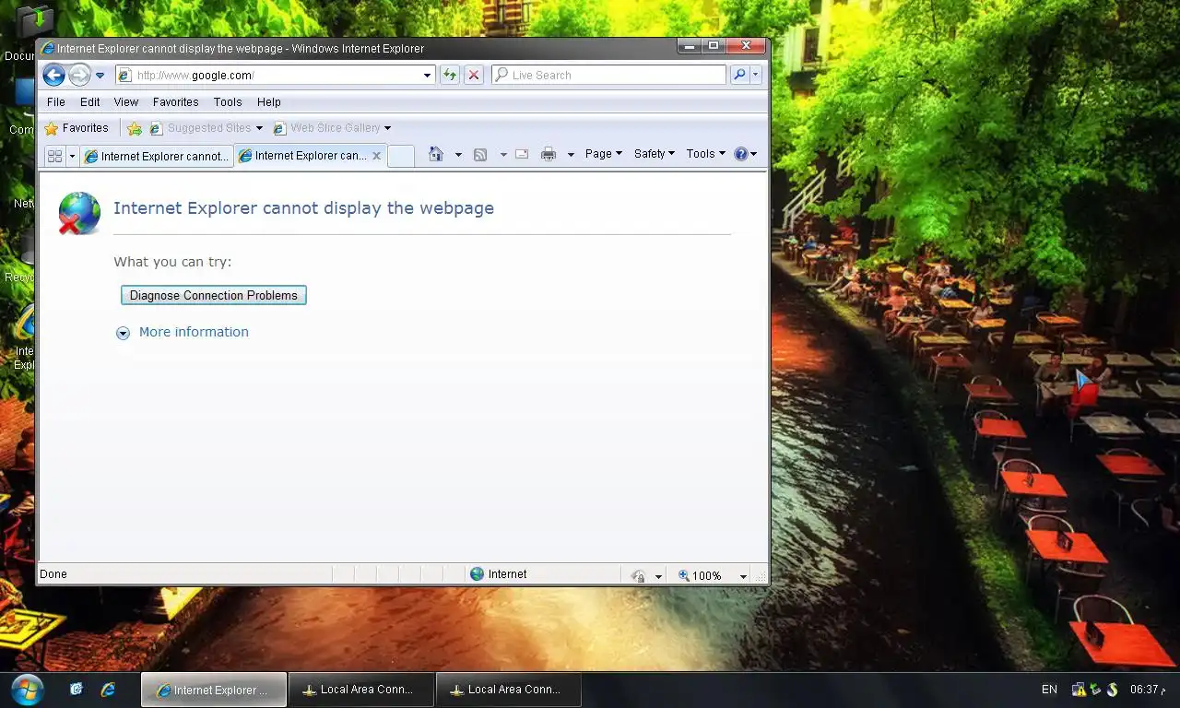Click the blue Help question mark icon
This screenshot has height=708, width=1180.
(x=741, y=154)
